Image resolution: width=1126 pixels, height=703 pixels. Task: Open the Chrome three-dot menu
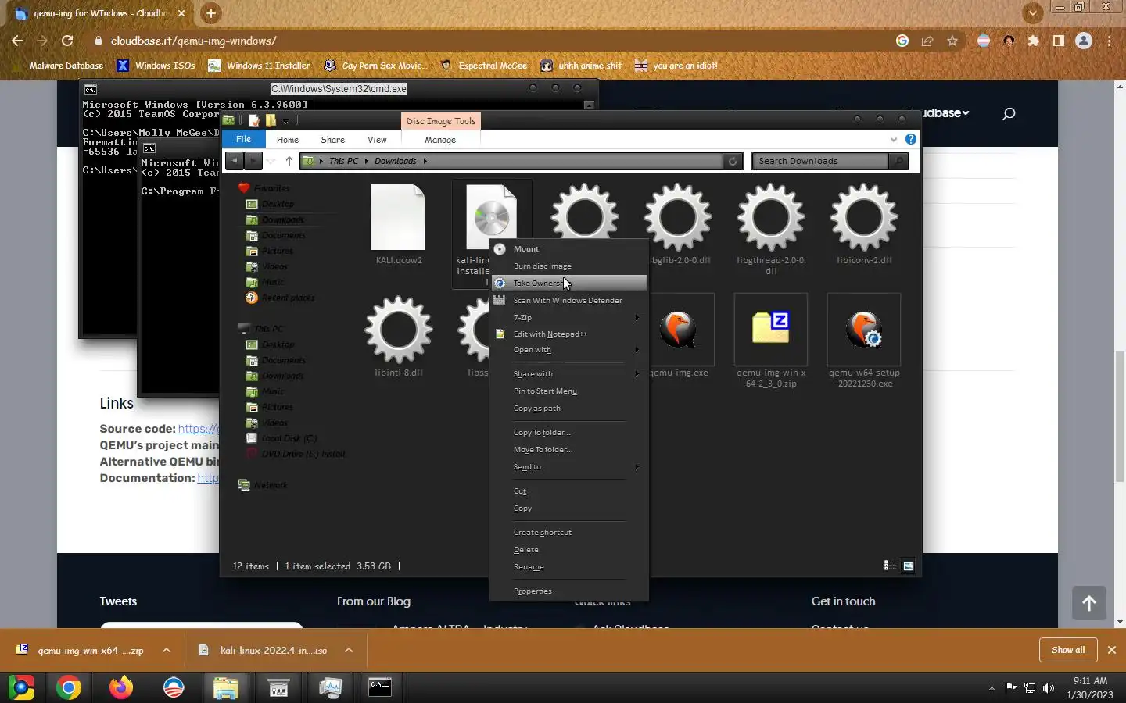coord(1110,41)
